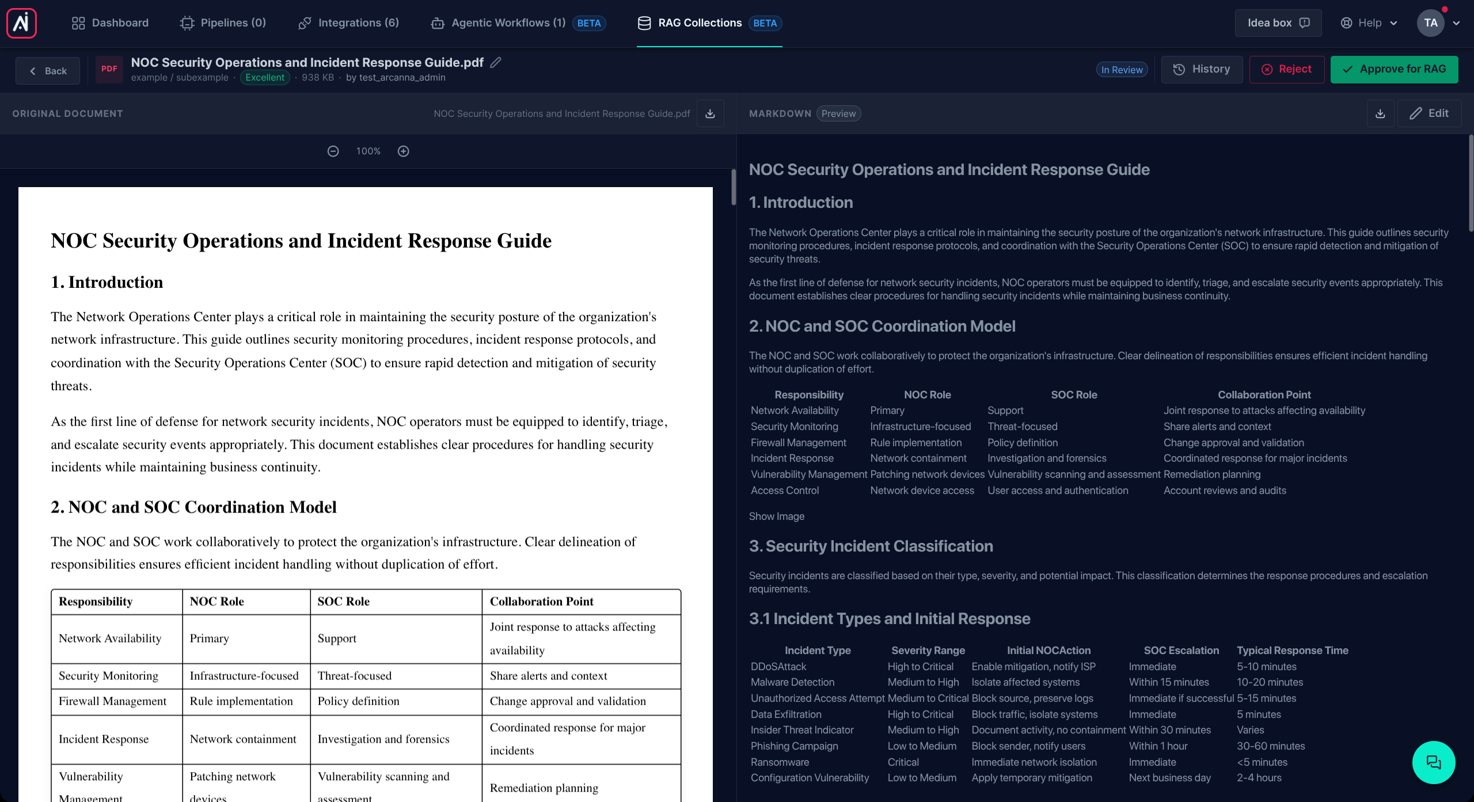
Task: Click the Arcanna AI logo
Action: 21,23
